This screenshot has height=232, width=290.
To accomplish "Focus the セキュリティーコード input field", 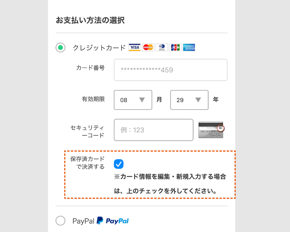I will pyautogui.click(x=154, y=130).
